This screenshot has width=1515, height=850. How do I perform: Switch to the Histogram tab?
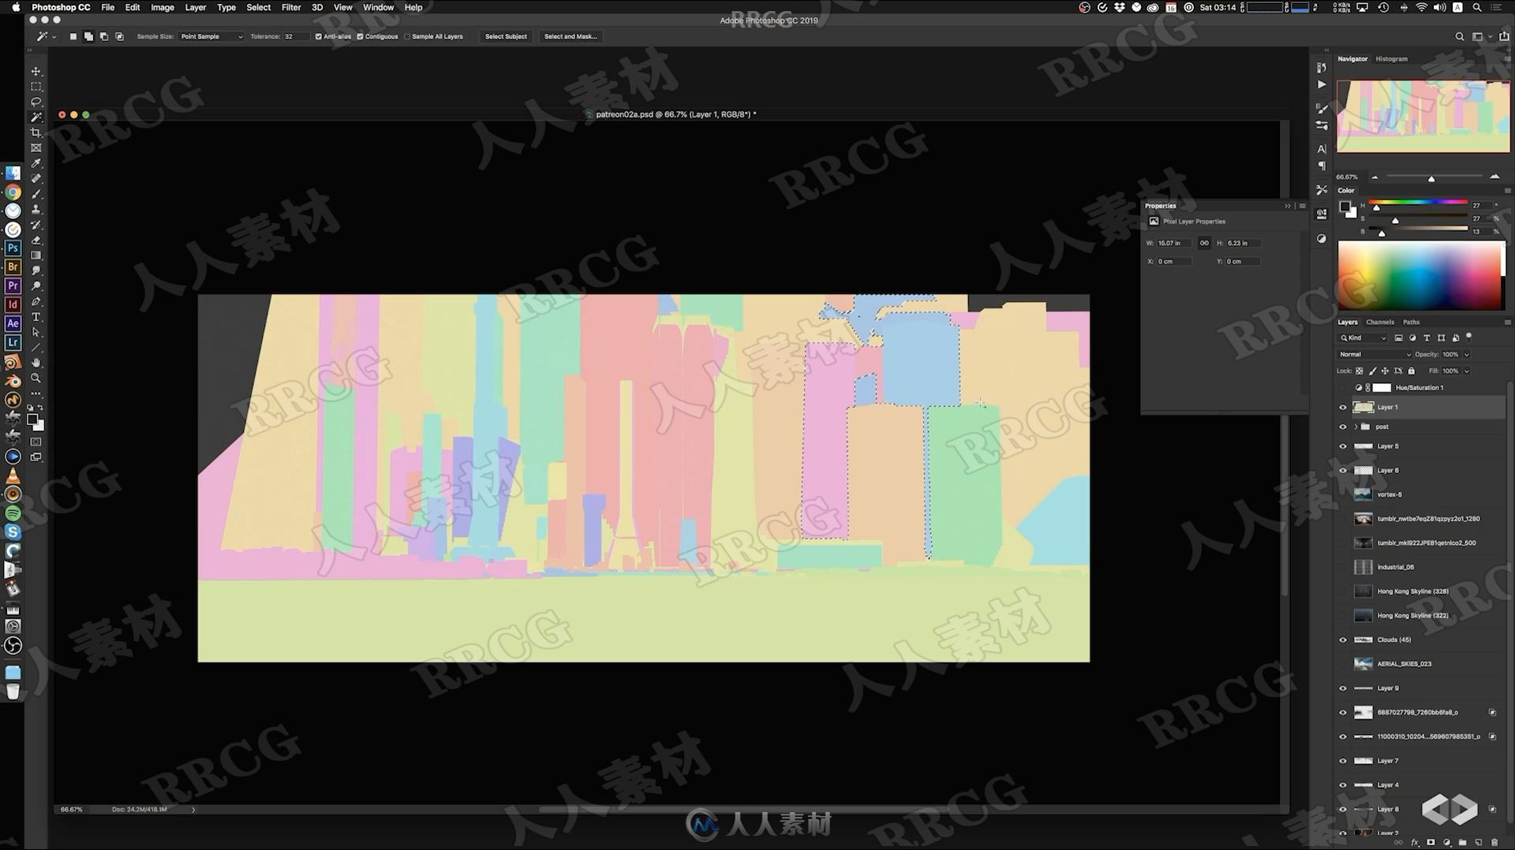[x=1391, y=58]
